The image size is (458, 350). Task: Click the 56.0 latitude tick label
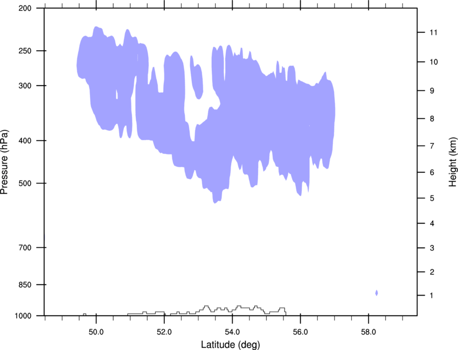pos(300,332)
